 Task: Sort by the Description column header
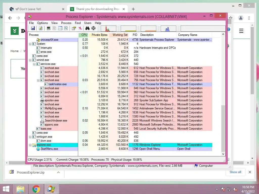(x=158, y=35)
